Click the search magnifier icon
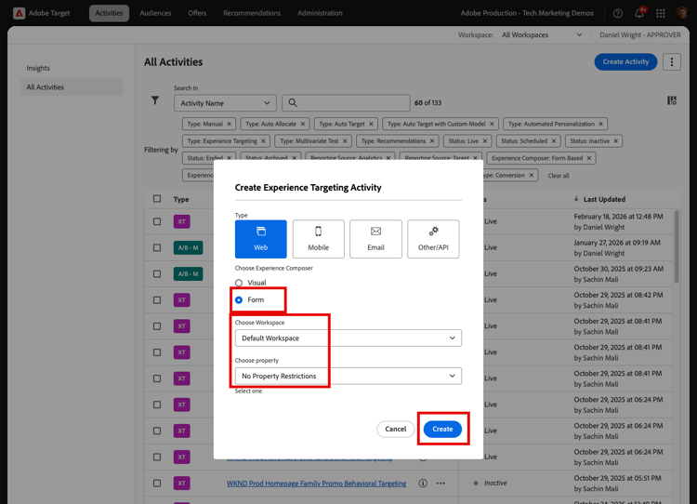This screenshot has height=504, width=697. pos(293,103)
